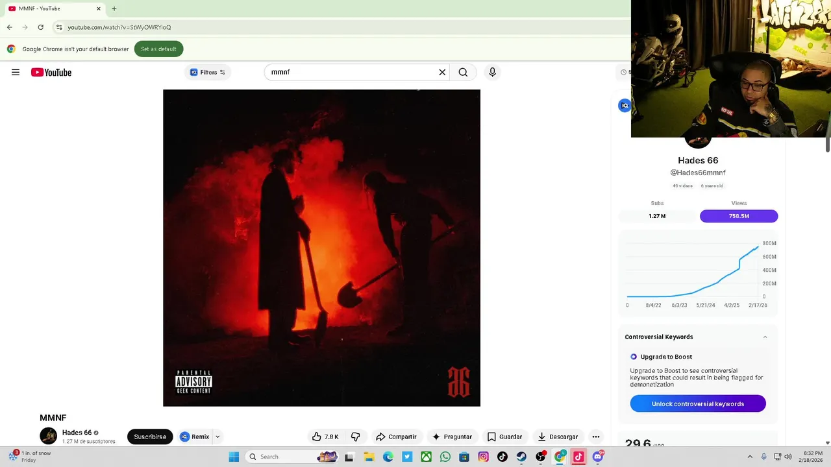The height and width of the screenshot is (467, 831).
Task: Click the vidIQ Remix button
Action: coord(194,437)
